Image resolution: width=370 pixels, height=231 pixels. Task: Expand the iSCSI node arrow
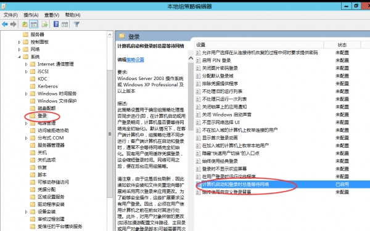coord(26,71)
